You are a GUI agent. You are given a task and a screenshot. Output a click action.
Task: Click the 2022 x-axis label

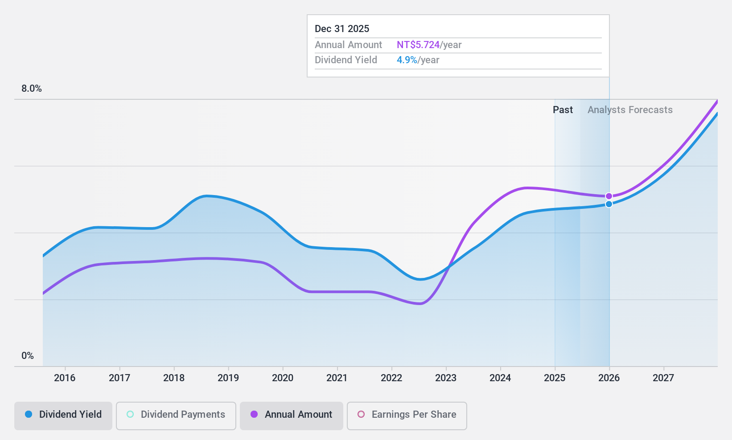[x=391, y=378]
